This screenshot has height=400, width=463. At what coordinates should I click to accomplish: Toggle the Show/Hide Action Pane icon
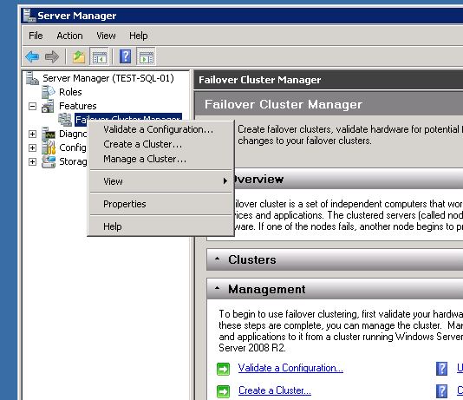pos(147,56)
